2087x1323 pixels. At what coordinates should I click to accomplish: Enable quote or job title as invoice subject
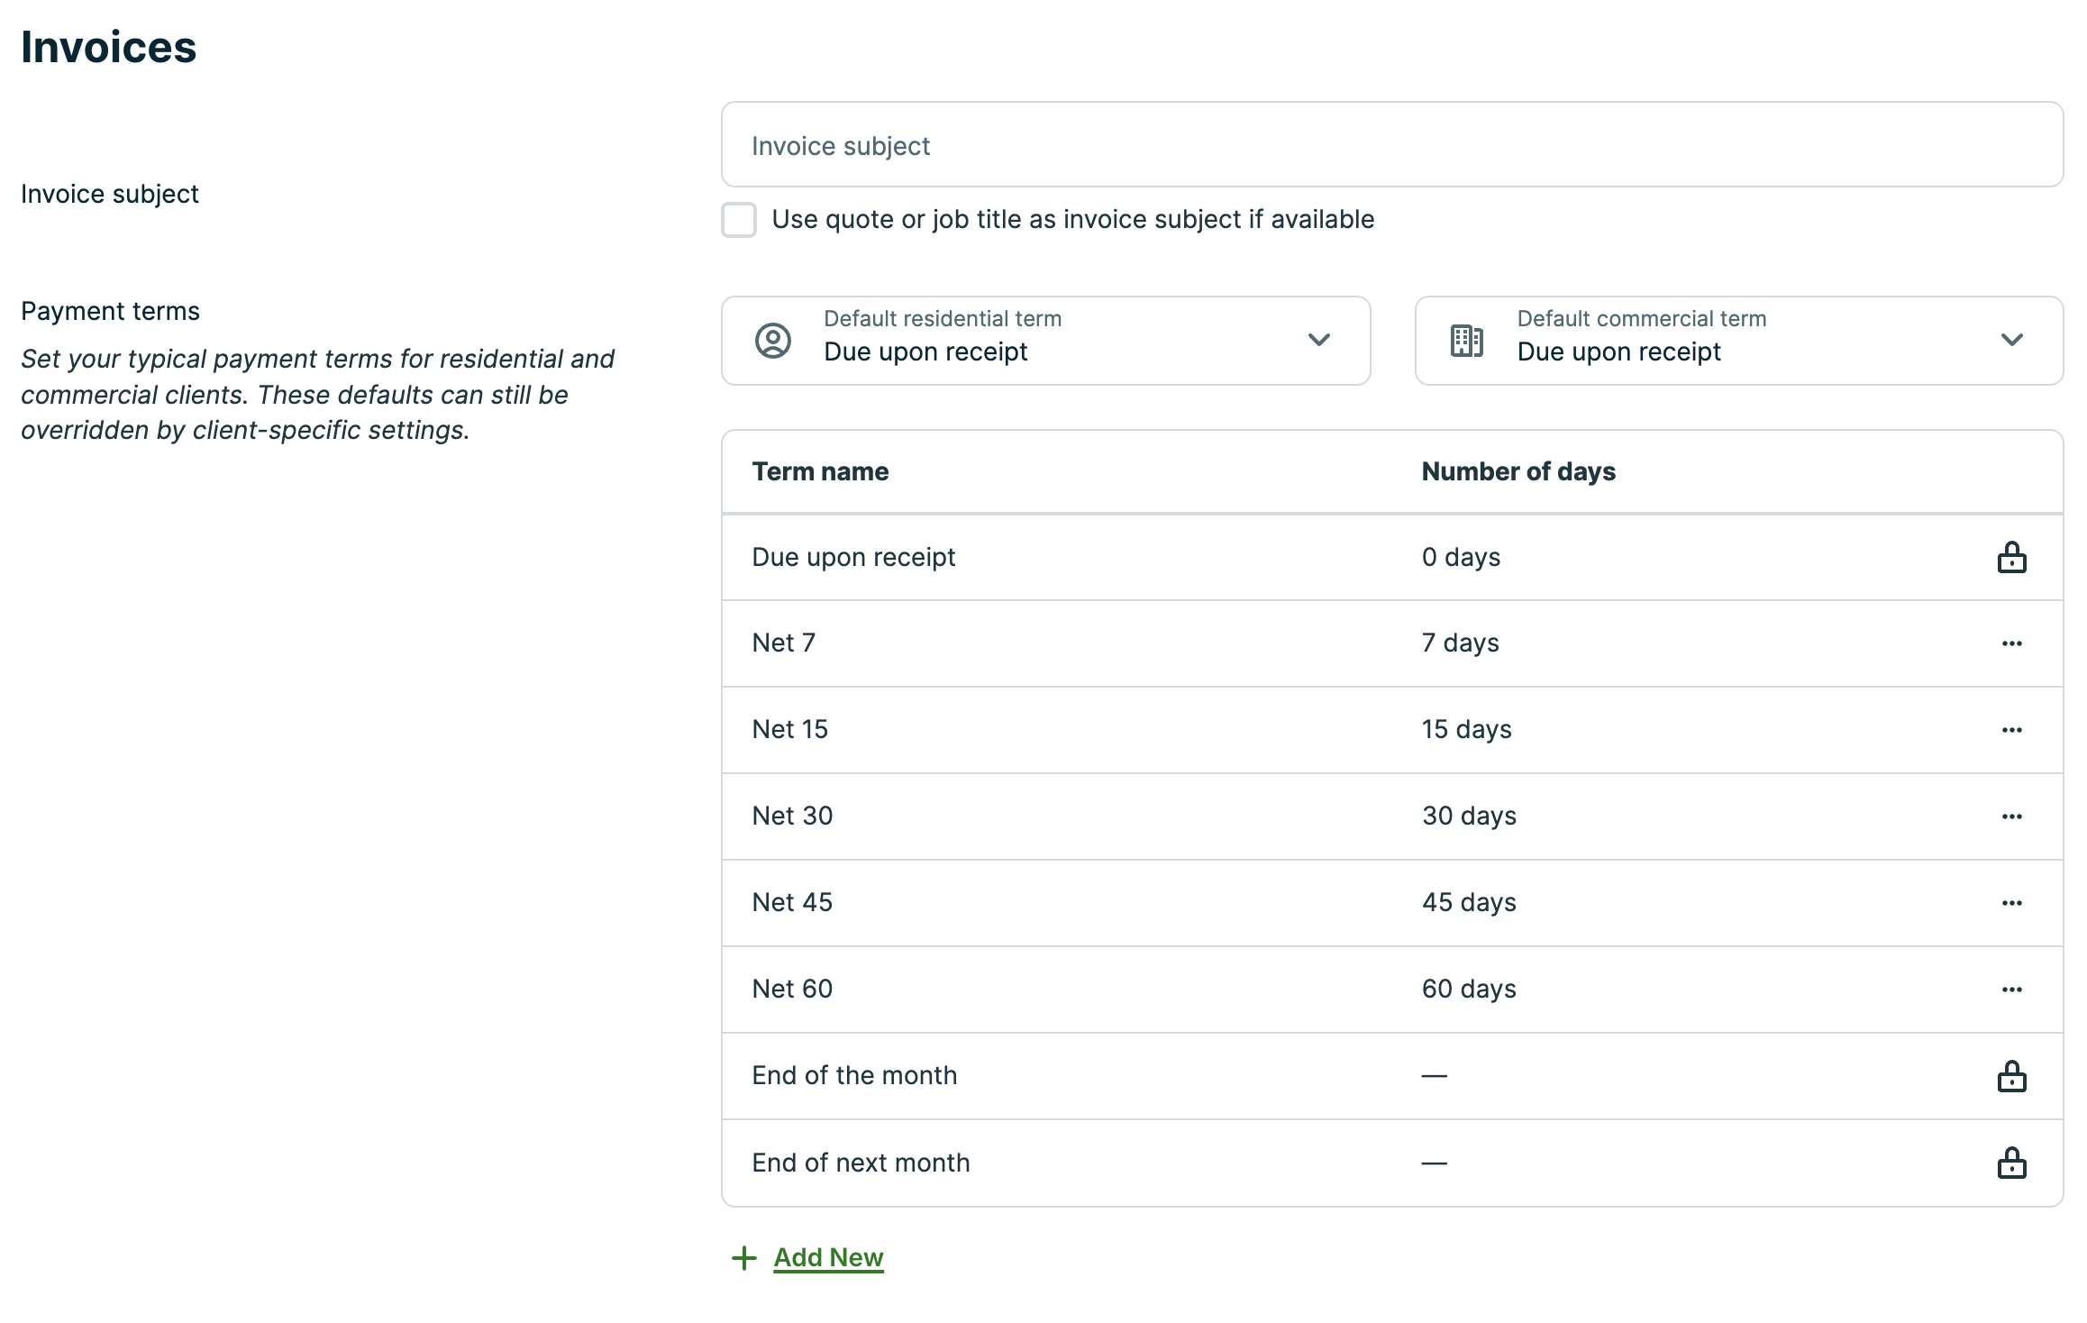pyautogui.click(x=739, y=220)
